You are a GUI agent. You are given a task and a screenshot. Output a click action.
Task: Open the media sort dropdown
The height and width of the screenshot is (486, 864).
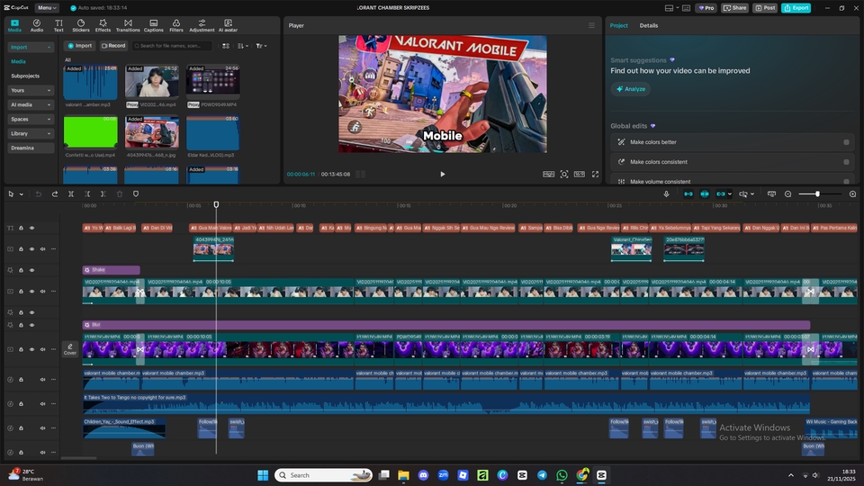[x=242, y=46]
